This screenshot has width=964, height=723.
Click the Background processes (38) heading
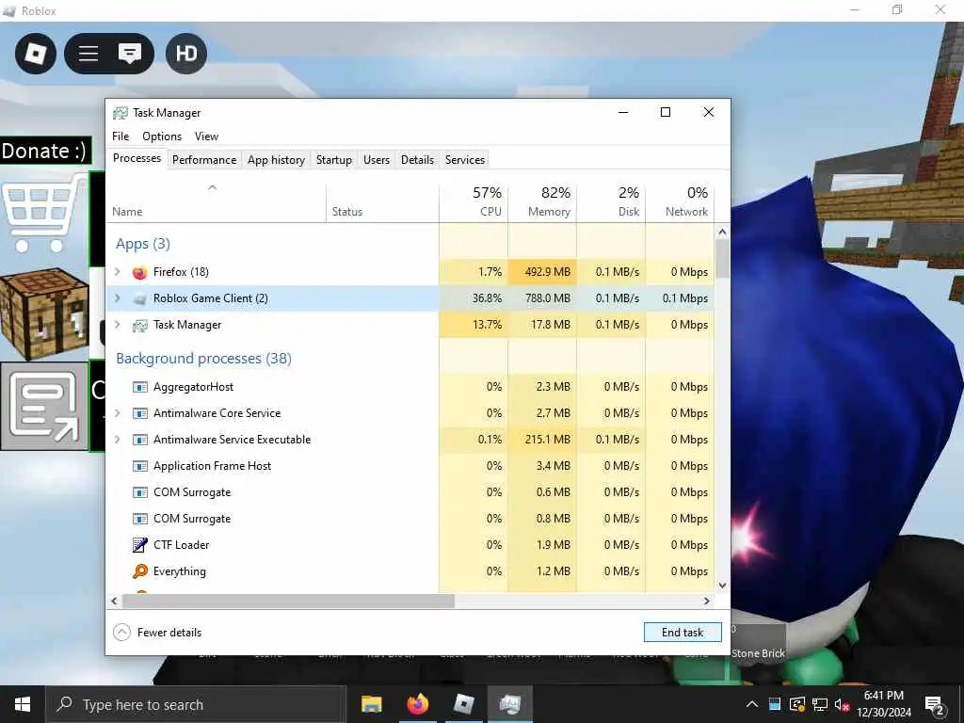(x=203, y=359)
